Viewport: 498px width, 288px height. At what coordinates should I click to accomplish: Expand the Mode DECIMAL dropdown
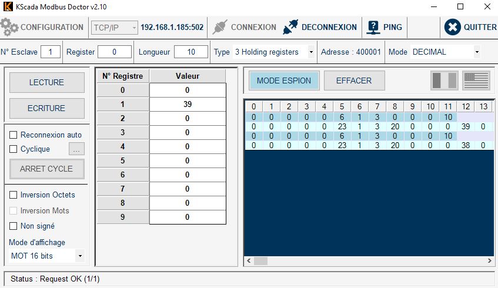pyautogui.click(x=476, y=52)
